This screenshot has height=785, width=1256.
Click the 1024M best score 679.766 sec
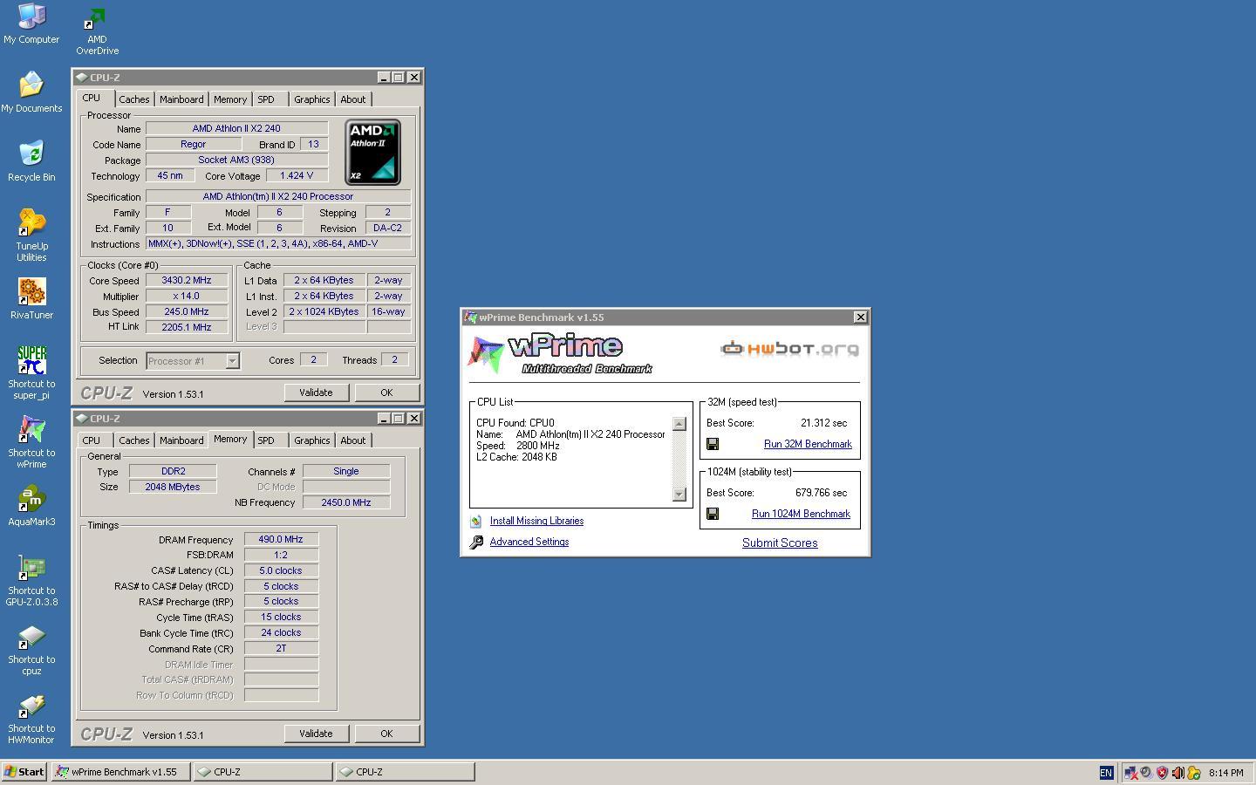coord(821,493)
